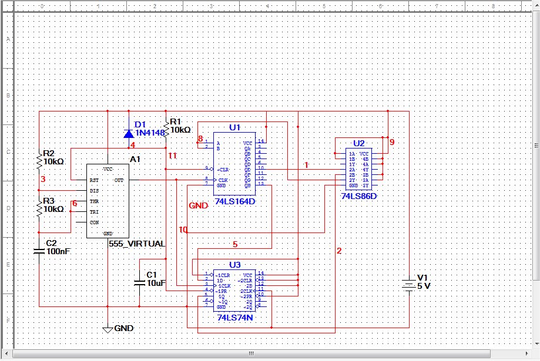Select the C2 capacitor plates symbol
This screenshot has width=540, height=361.
[39, 251]
